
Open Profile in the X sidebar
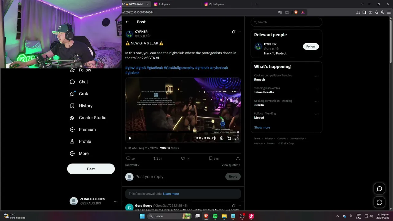coord(80,142)
